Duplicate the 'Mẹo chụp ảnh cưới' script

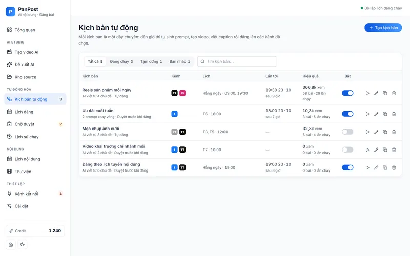[x=385, y=132]
